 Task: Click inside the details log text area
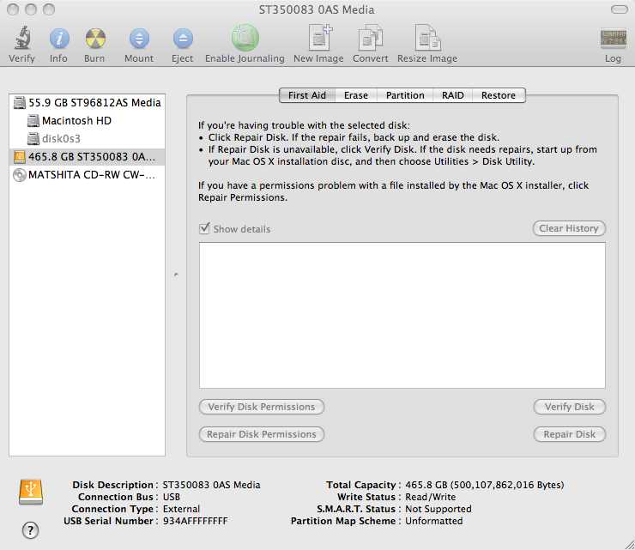(x=402, y=316)
